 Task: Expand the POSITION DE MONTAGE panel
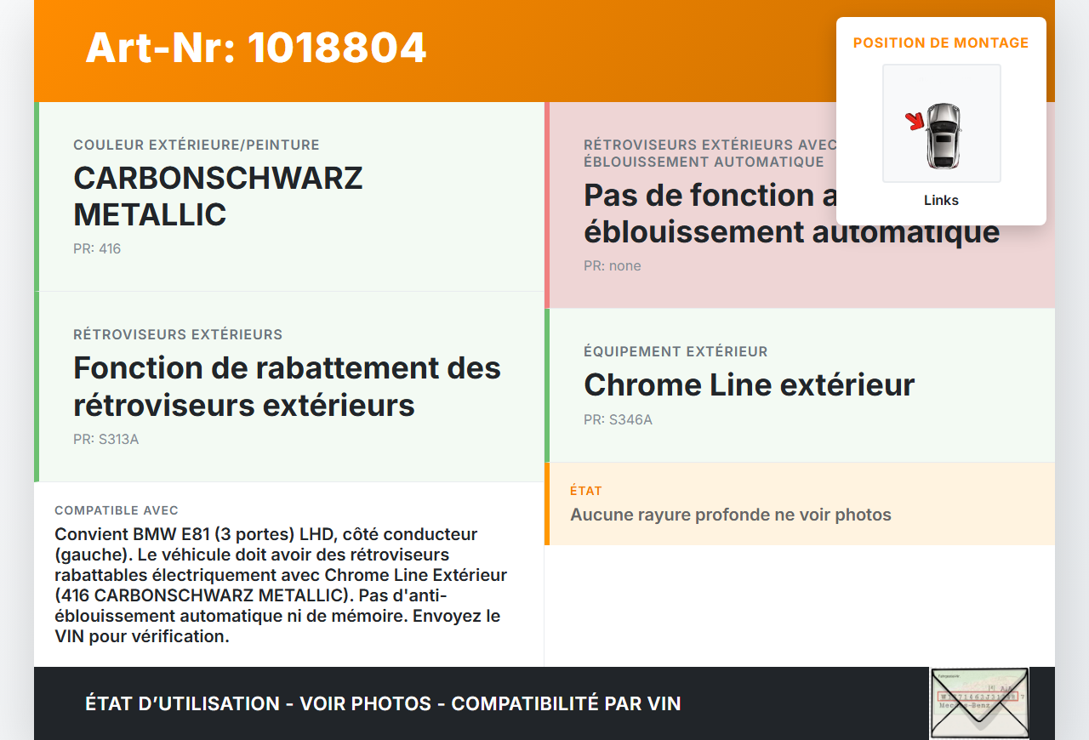pos(941,43)
